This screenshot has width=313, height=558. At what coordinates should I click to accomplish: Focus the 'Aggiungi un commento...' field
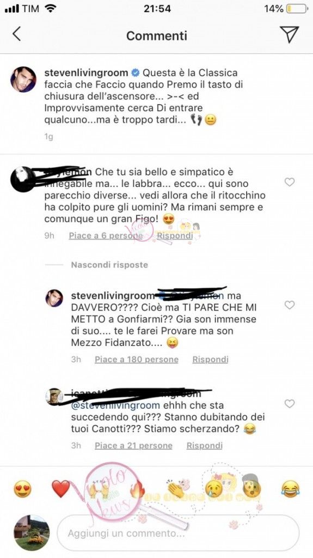point(178,533)
